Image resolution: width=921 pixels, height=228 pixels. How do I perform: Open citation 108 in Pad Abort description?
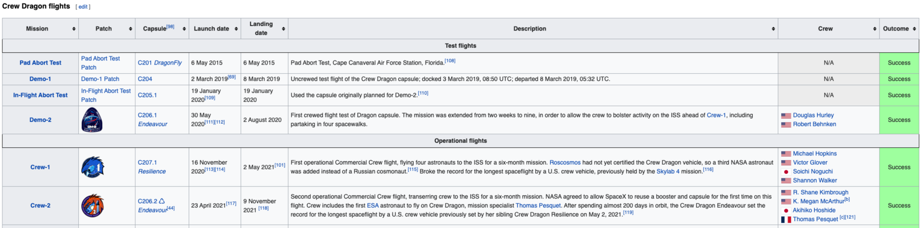450,60
